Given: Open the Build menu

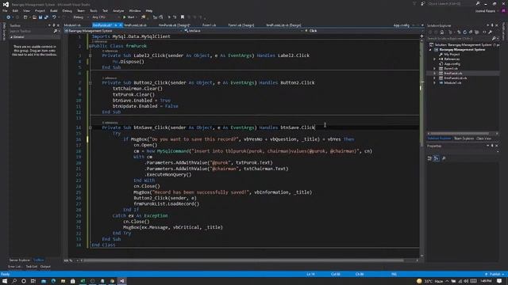Looking at the screenshot, I should pyautogui.click(x=54, y=10).
